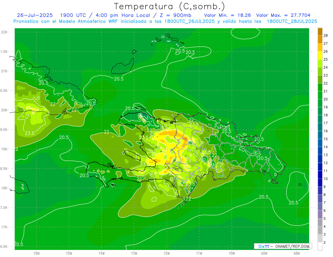This screenshot has height=257, width=333.
Task: Click the purple swatch between legend 5 and 6
Action: pos(320,215)
